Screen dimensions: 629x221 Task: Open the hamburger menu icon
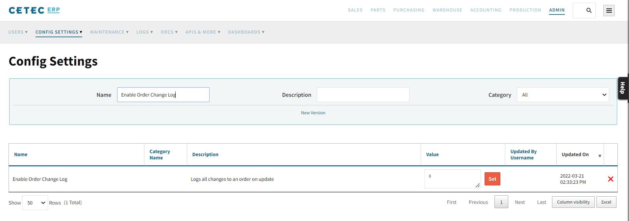point(609,11)
